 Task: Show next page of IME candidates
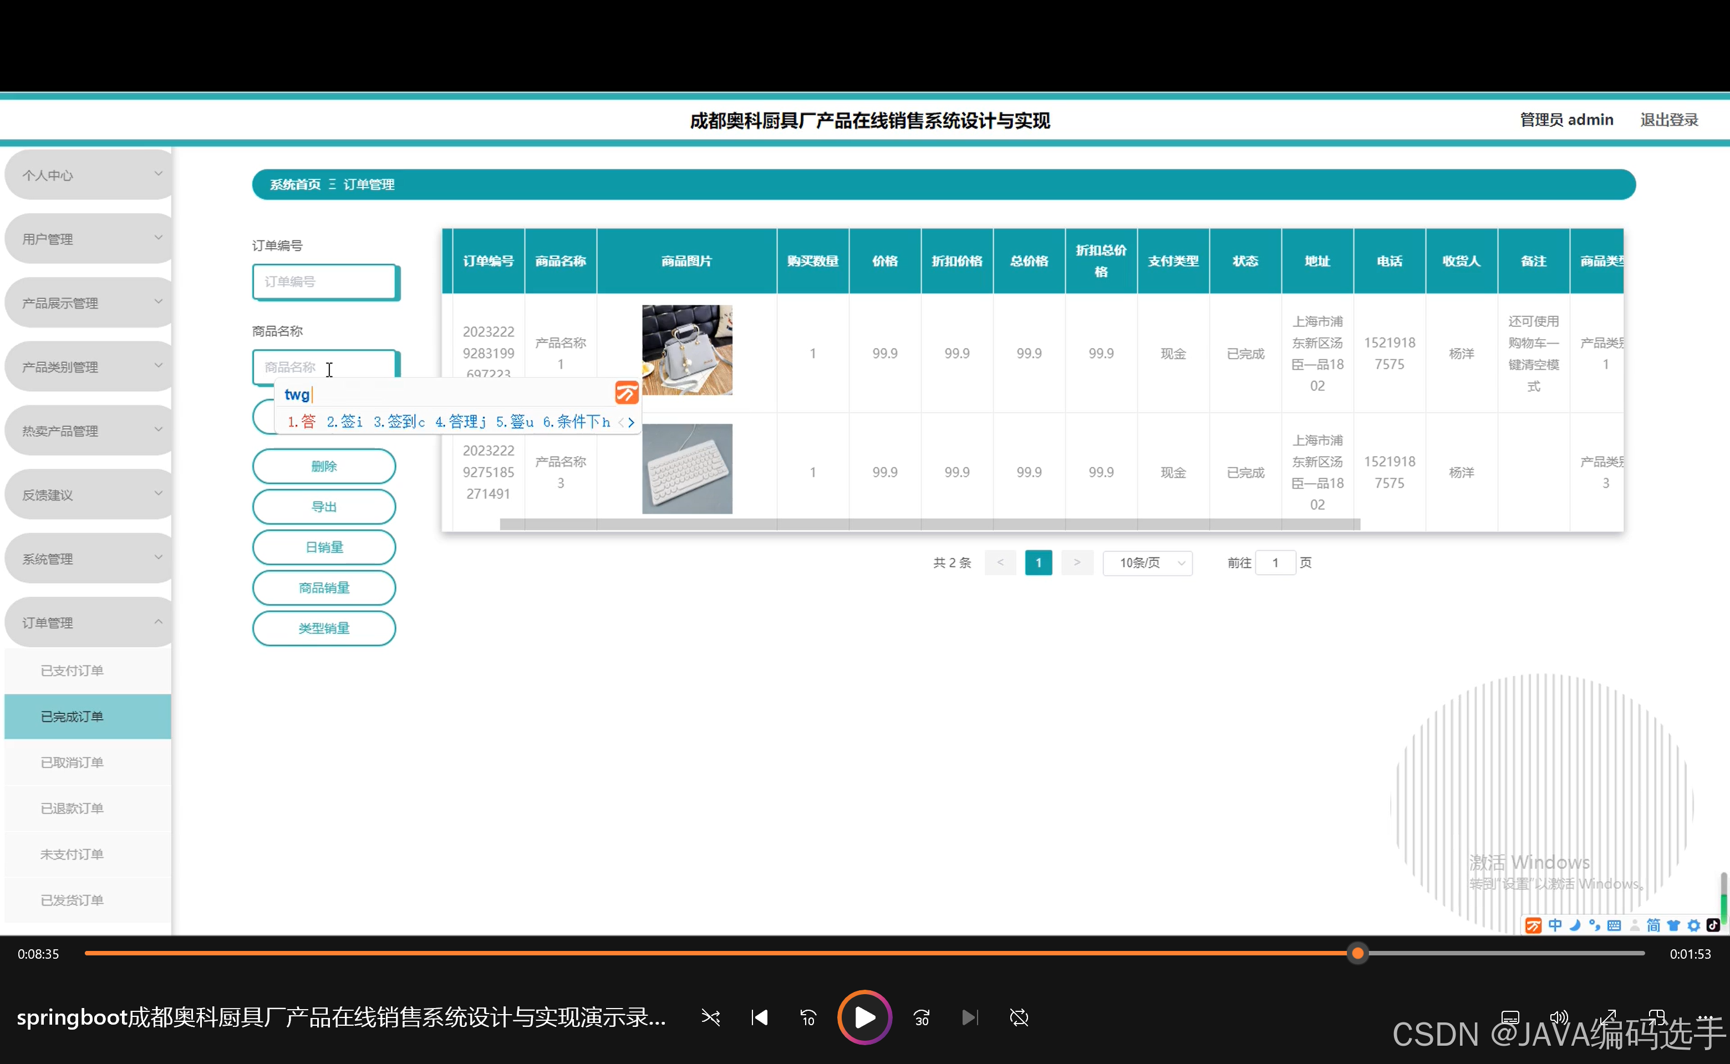click(632, 422)
